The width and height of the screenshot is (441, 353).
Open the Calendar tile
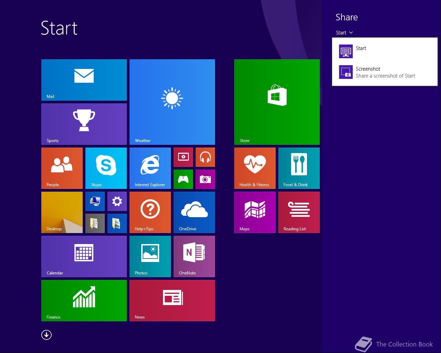[x=84, y=256]
